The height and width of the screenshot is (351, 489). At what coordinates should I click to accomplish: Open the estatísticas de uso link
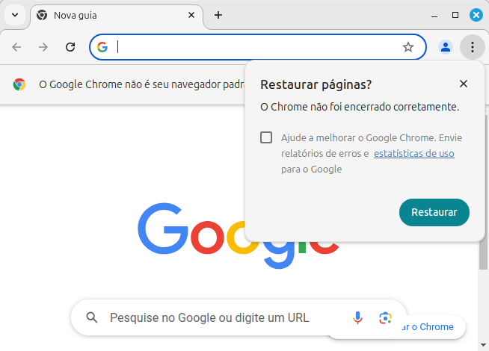click(413, 154)
